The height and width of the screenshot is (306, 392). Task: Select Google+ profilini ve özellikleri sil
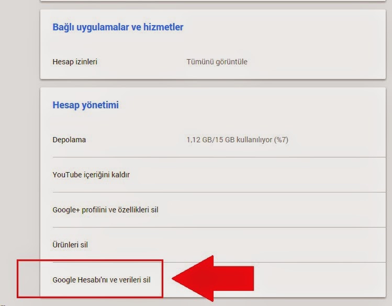[219, 210]
